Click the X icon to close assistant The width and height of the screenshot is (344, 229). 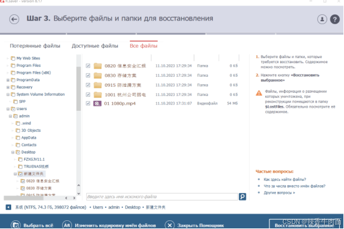pyautogui.click(x=170, y=225)
